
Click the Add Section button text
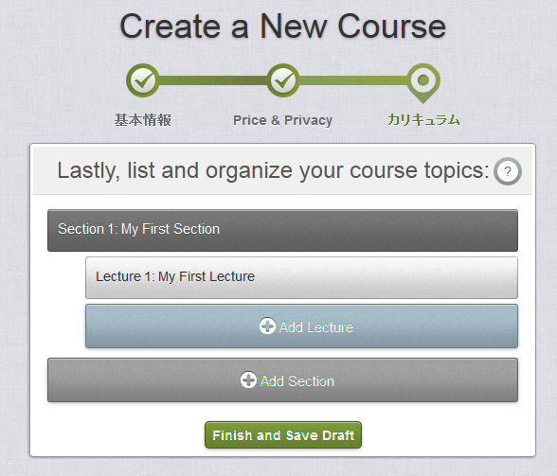(297, 381)
